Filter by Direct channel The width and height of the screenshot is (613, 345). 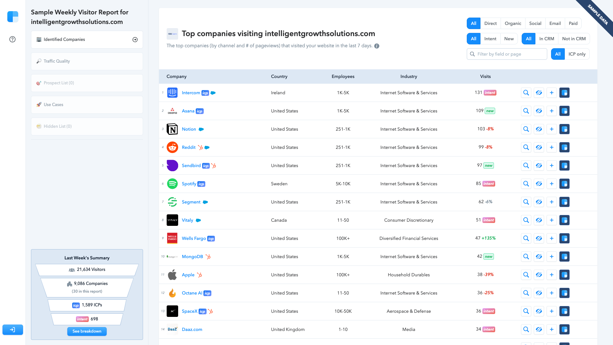pyautogui.click(x=490, y=23)
